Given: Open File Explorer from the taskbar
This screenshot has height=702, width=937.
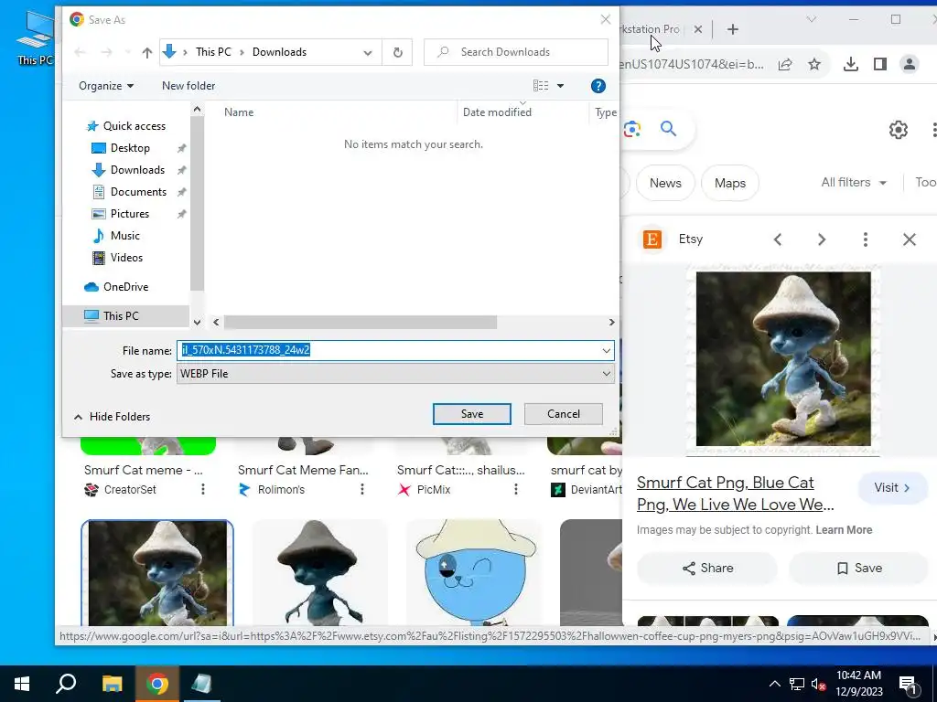Looking at the screenshot, I should [x=112, y=684].
